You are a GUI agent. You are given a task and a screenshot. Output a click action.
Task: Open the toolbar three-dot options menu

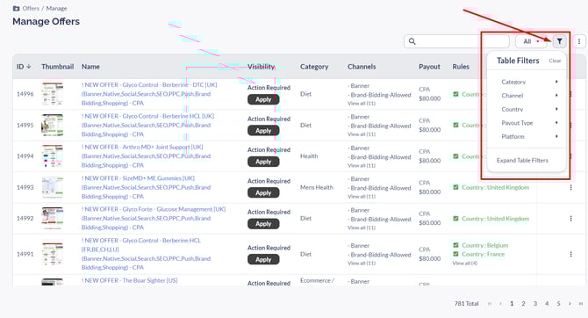[579, 41]
